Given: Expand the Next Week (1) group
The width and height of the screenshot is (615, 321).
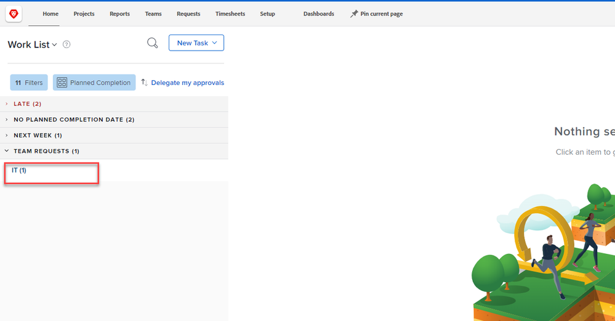Looking at the screenshot, I should [38, 136].
